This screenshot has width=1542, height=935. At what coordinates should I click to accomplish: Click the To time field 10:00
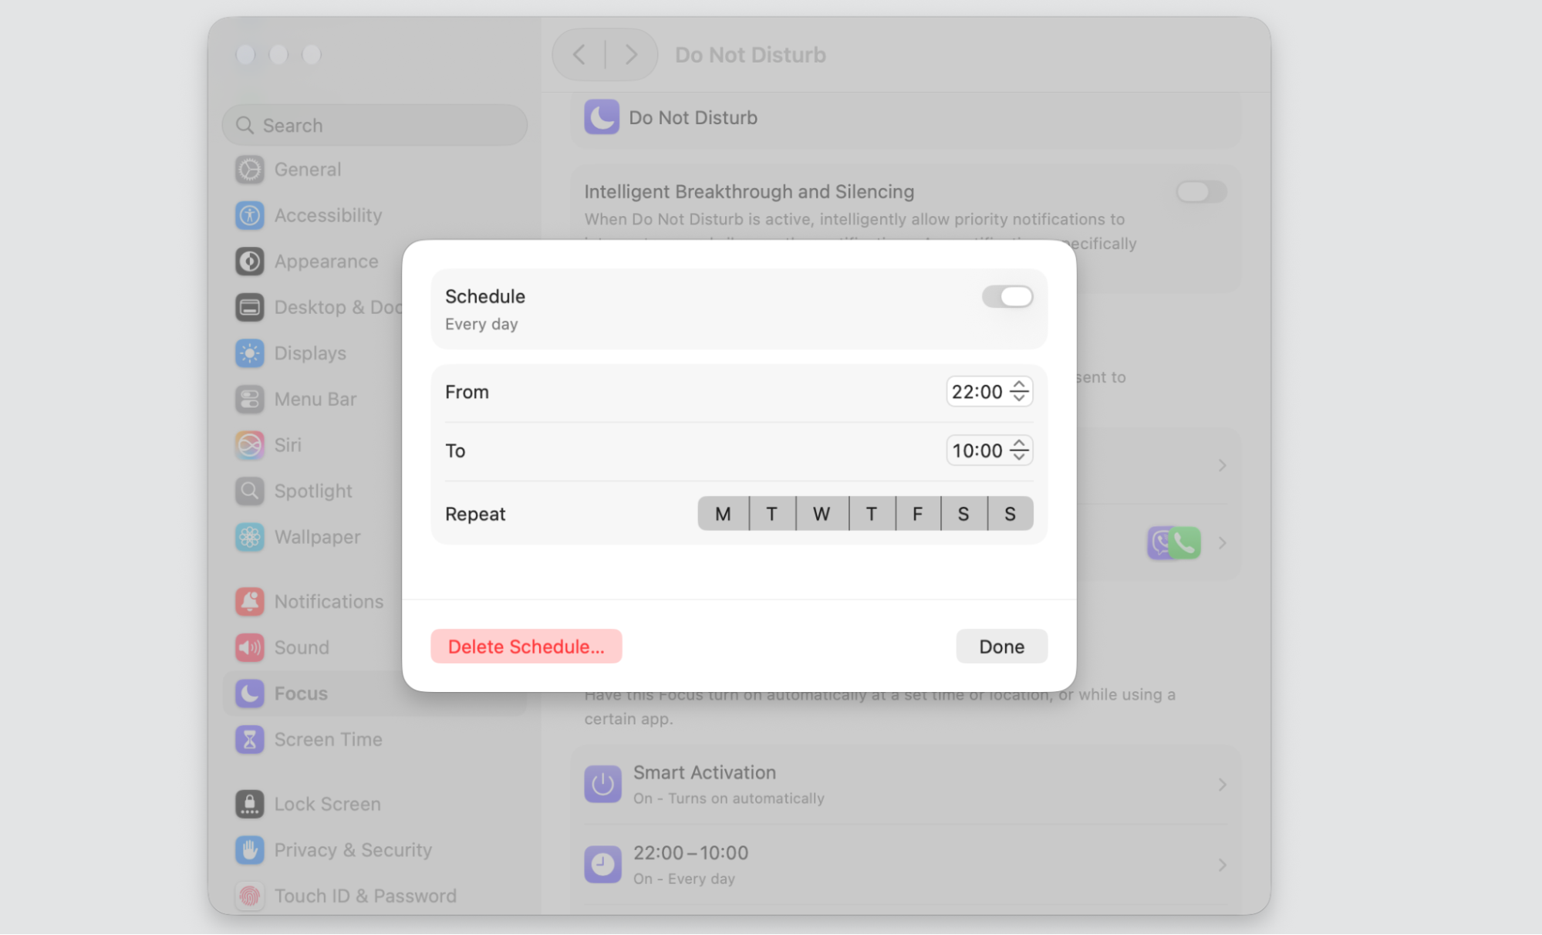tap(977, 451)
